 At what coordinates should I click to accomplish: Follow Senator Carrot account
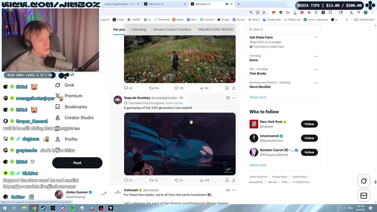tap(309, 152)
